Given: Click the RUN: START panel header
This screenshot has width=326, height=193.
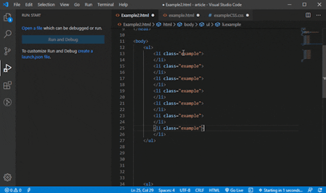Looking at the screenshot, I should 31,15.
